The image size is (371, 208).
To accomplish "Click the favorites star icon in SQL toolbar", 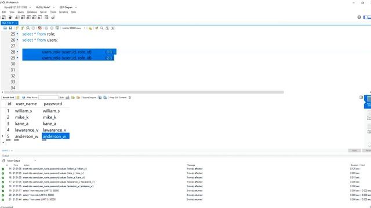I will coord(90,28).
